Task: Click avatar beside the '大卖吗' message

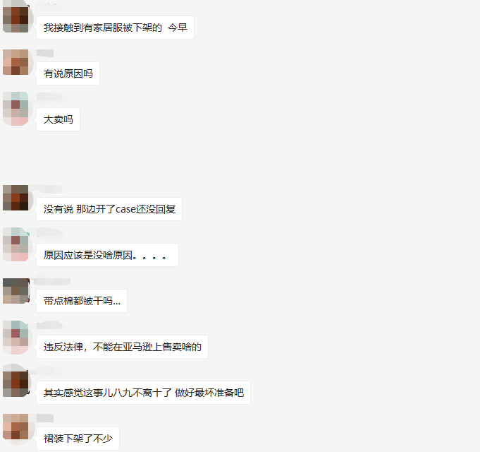Action: tap(17, 109)
